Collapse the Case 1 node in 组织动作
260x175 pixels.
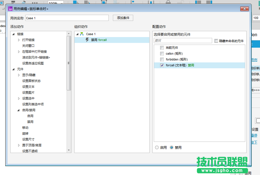pyautogui.click(x=77, y=34)
